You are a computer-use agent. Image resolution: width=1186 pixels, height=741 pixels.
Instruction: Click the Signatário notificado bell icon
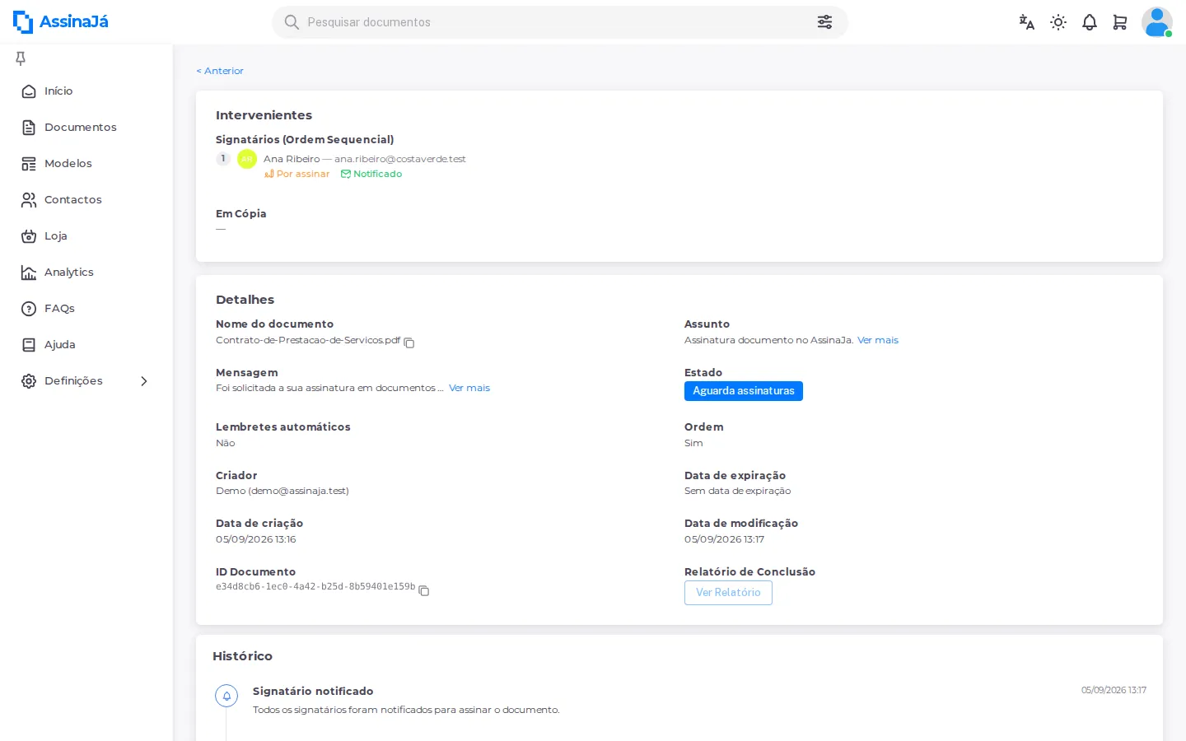(226, 696)
